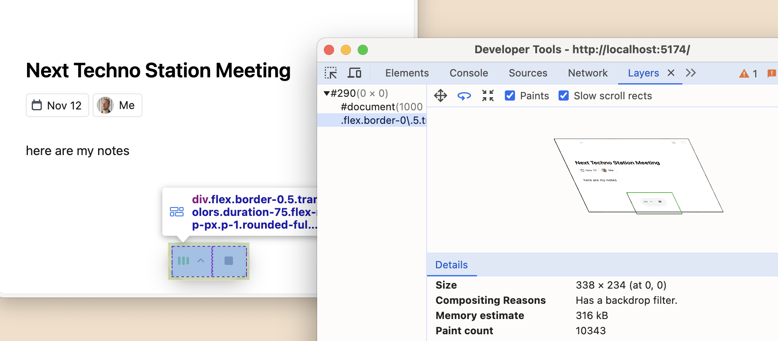The height and width of the screenshot is (341, 778).
Task: Click the paint count value 10343
Action: coord(591,331)
